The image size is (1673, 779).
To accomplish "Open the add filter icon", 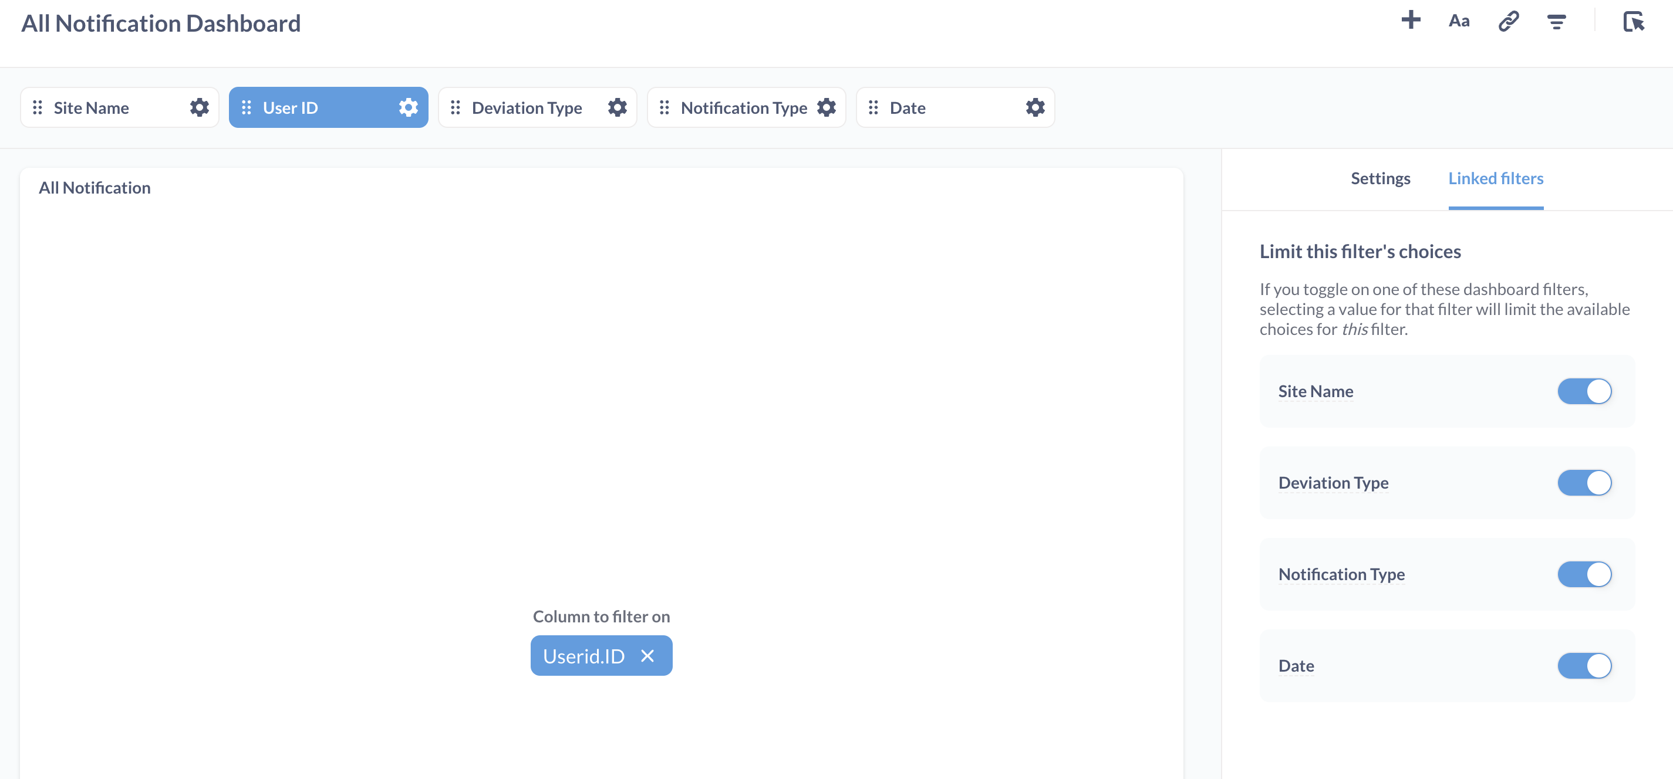I will pos(1557,22).
